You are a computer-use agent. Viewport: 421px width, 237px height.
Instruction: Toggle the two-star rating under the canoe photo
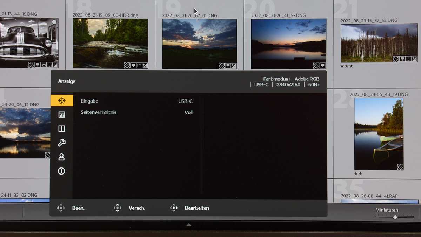tap(358, 173)
